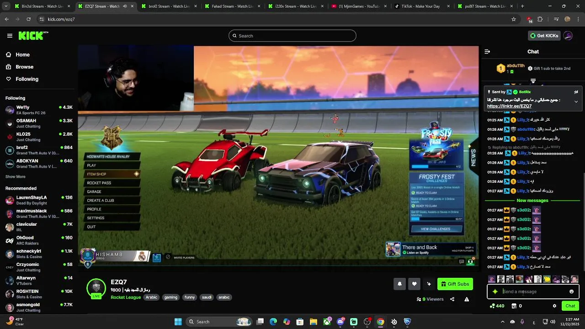The height and width of the screenshot is (329, 585).
Task: Open the Kick hamburger sidebar menu
Action: [10, 36]
